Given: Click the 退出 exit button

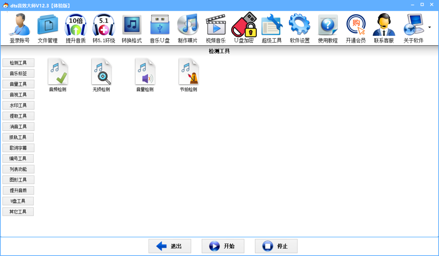Looking at the screenshot, I should click(x=169, y=246).
